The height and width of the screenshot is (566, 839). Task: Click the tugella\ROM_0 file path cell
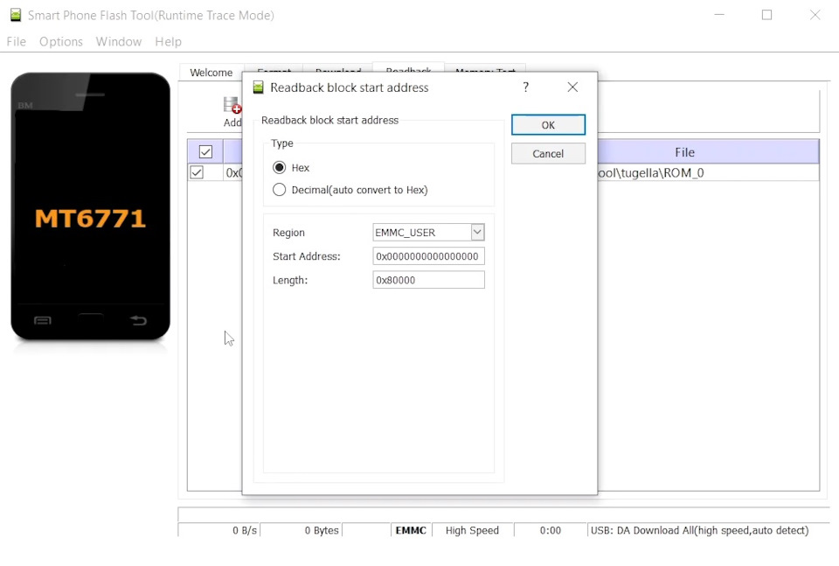[708, 172]
